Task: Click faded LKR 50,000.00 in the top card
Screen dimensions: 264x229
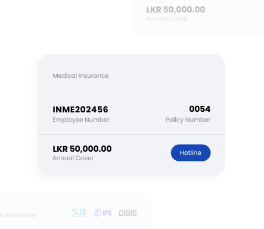Action: point(176,10)
